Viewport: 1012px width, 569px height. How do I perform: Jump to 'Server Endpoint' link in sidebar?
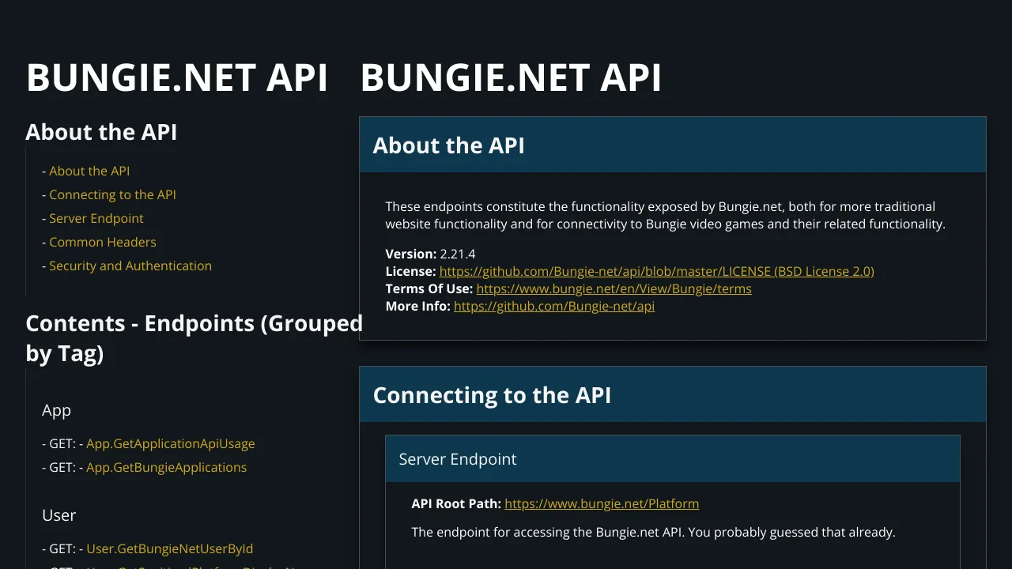pyautogui.click(x=96, y=218)
